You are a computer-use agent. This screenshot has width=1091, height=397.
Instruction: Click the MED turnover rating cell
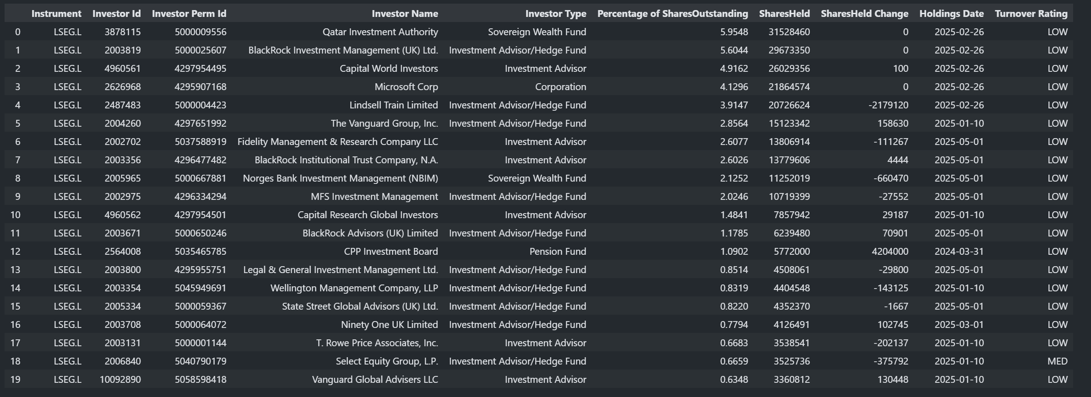1057,361
